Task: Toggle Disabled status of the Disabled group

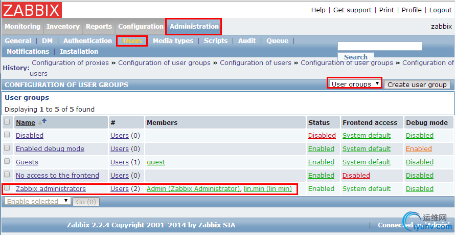Action: coord(322,135)
